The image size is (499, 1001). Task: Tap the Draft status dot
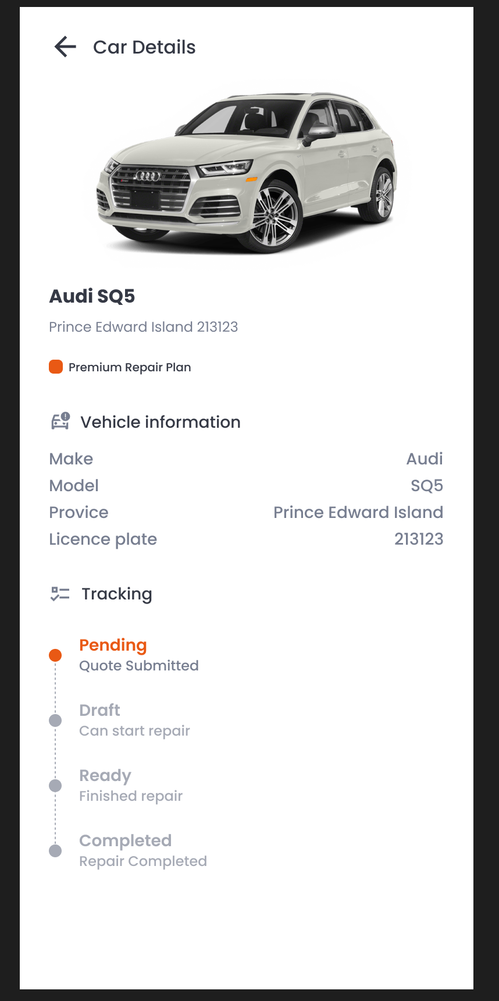pos(55,720)
